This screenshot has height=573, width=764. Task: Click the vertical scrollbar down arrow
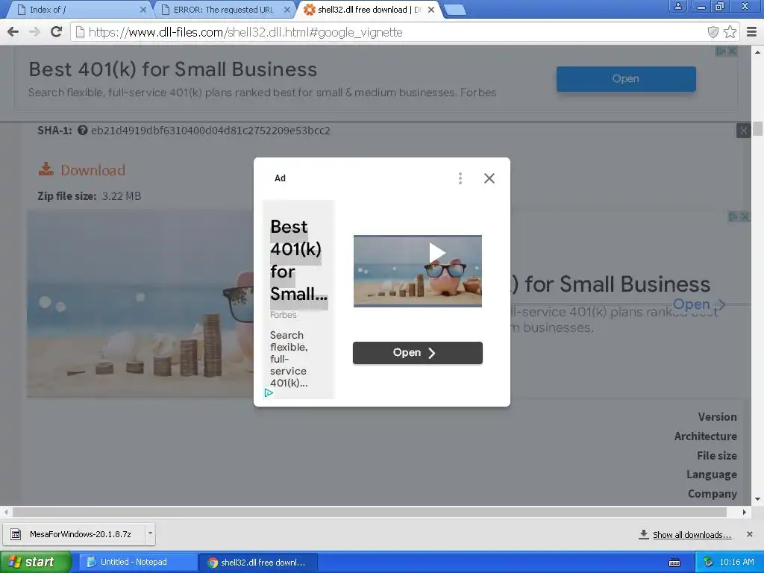(758, 499)
